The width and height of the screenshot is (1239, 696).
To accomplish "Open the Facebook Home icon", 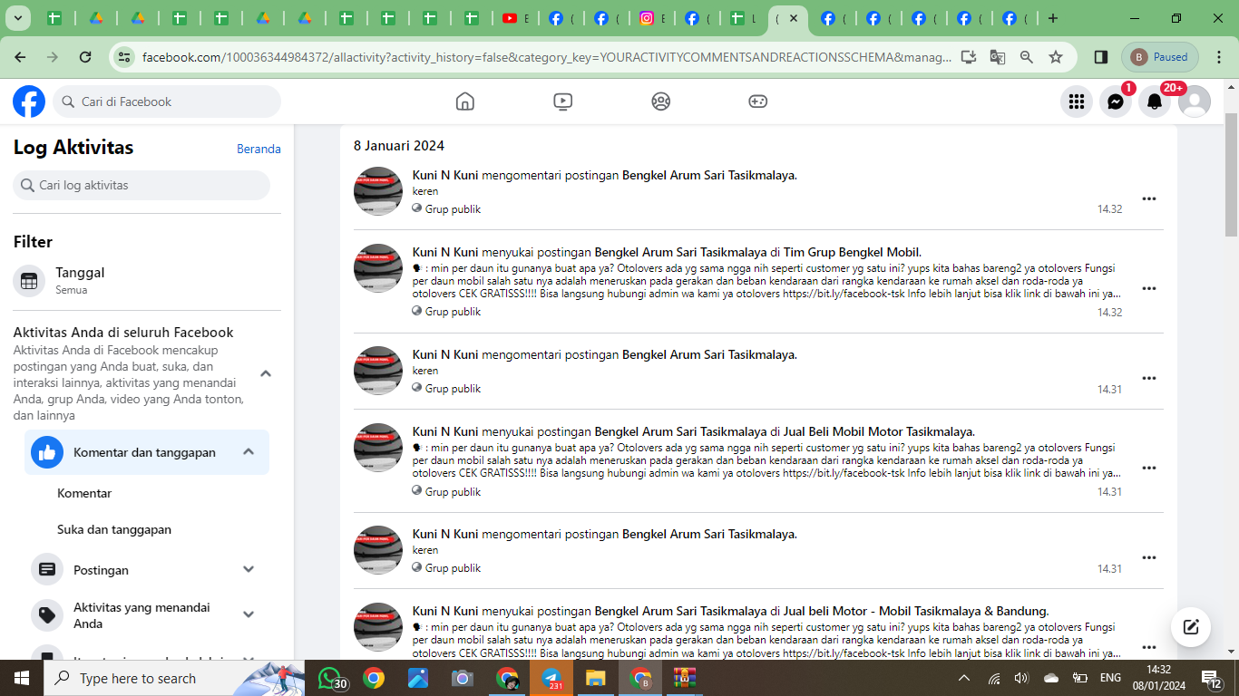I will point(465,101).
